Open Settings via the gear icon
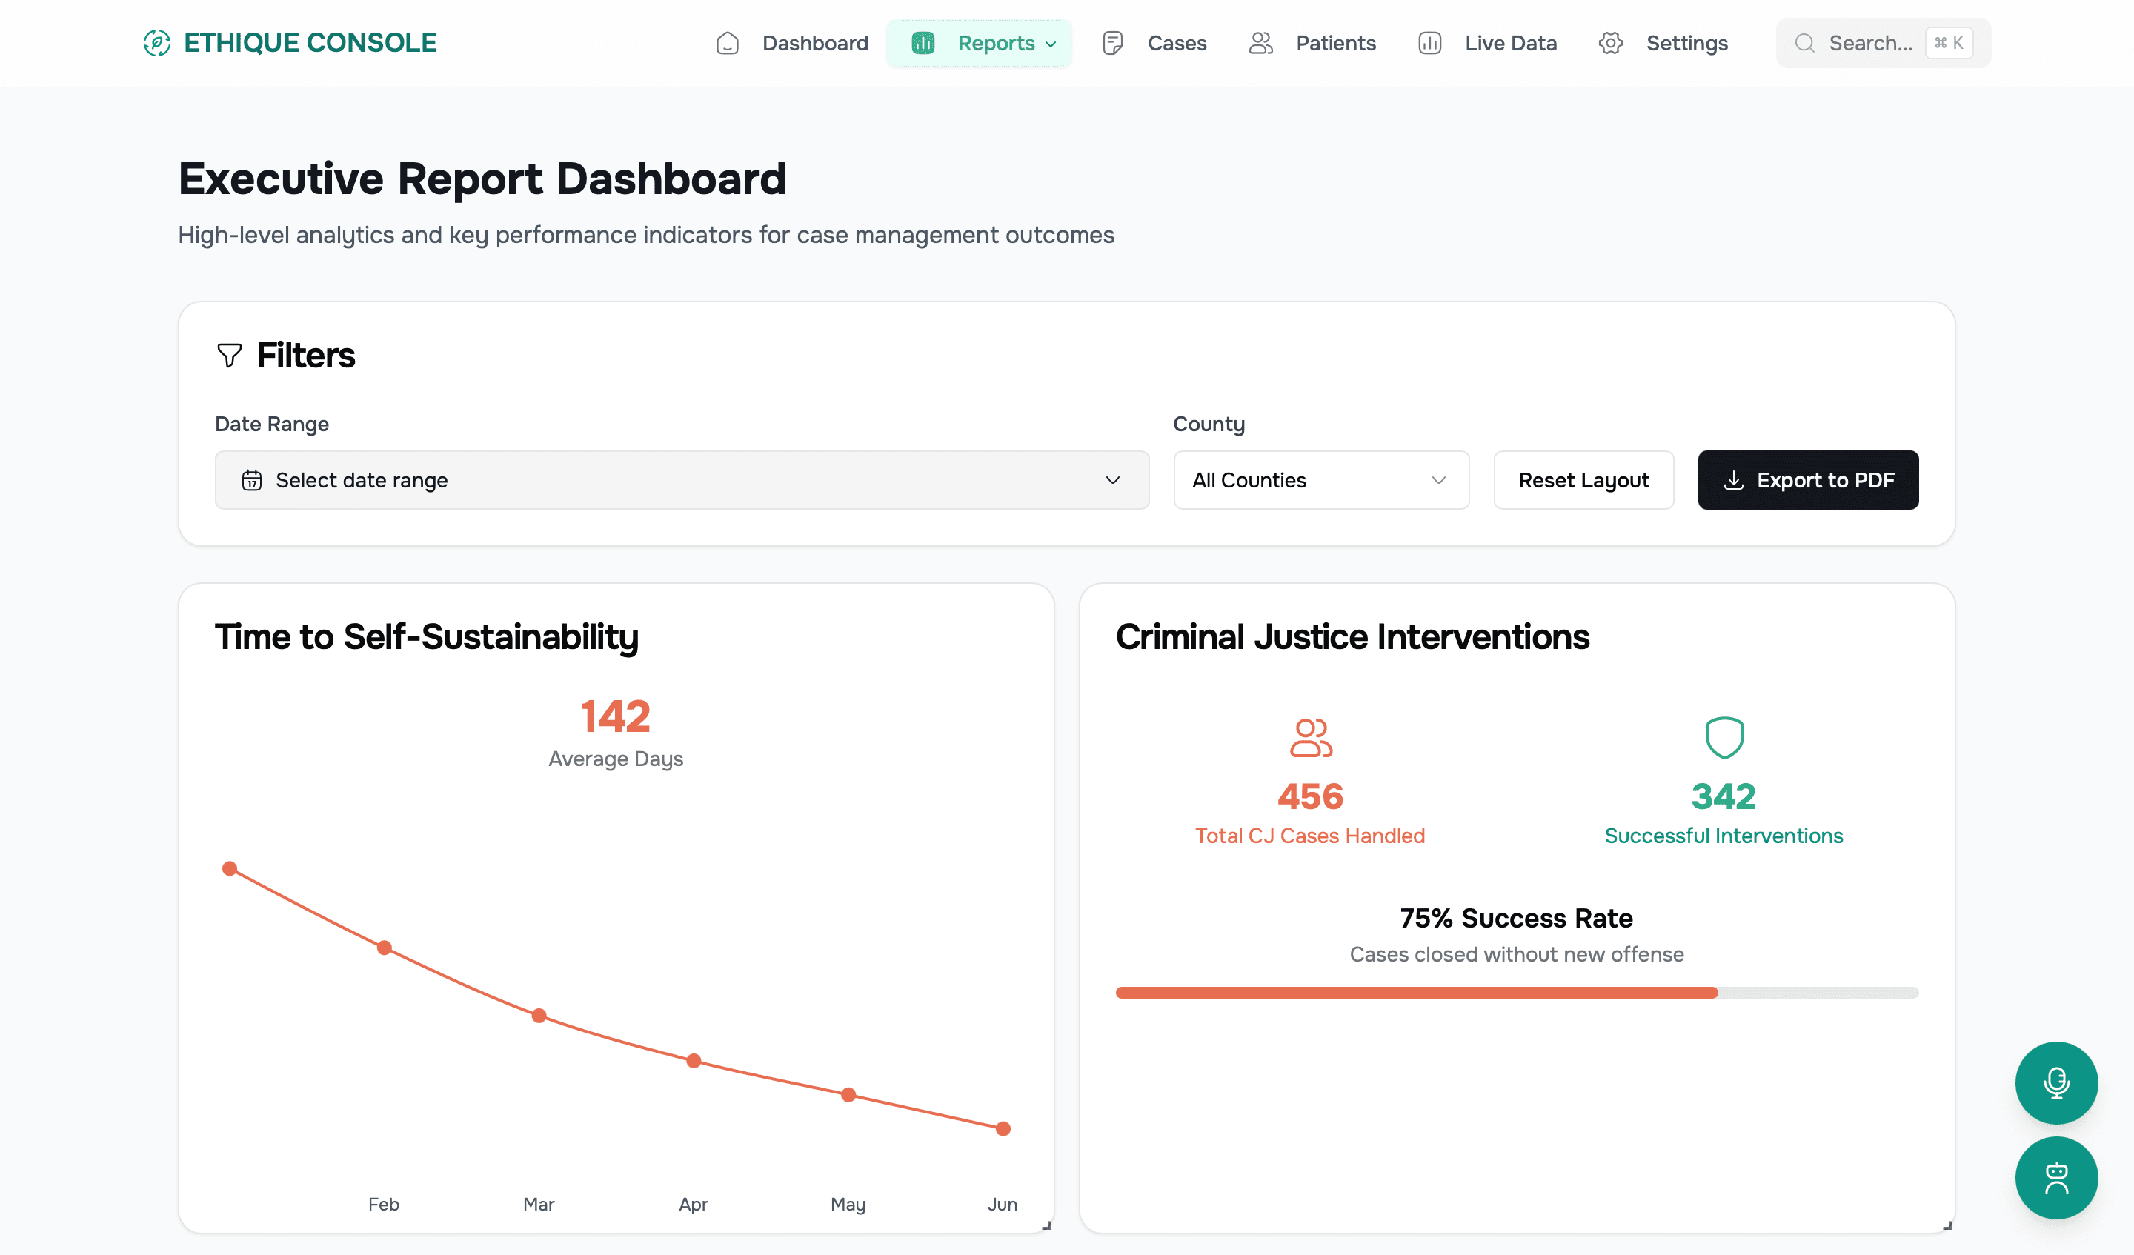Viewport: 2134px width, 1255px height. click(1611, 42)
